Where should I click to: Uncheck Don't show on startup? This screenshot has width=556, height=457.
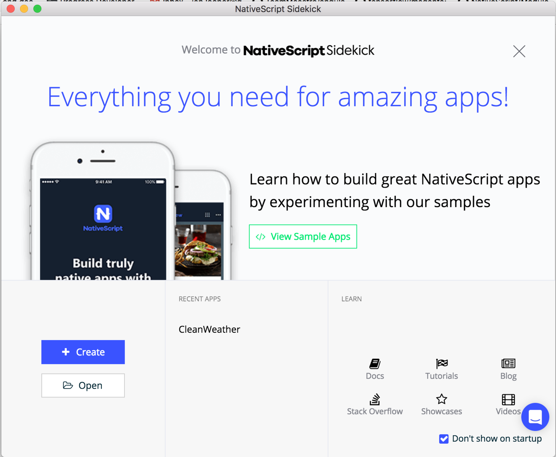point(444,439)
